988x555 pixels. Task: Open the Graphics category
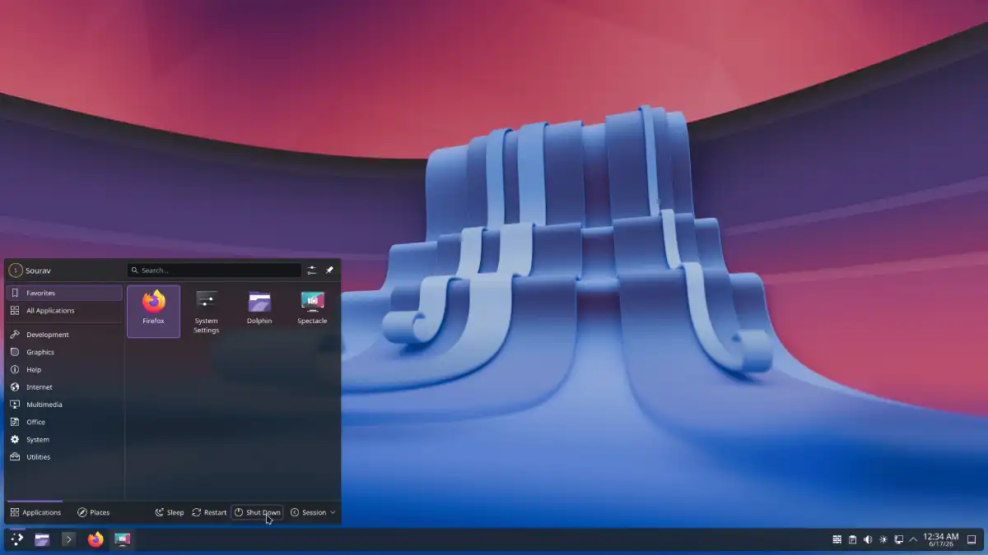64,352
